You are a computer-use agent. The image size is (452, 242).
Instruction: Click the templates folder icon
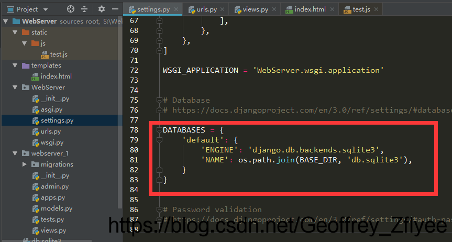click(x=26, y=65)
